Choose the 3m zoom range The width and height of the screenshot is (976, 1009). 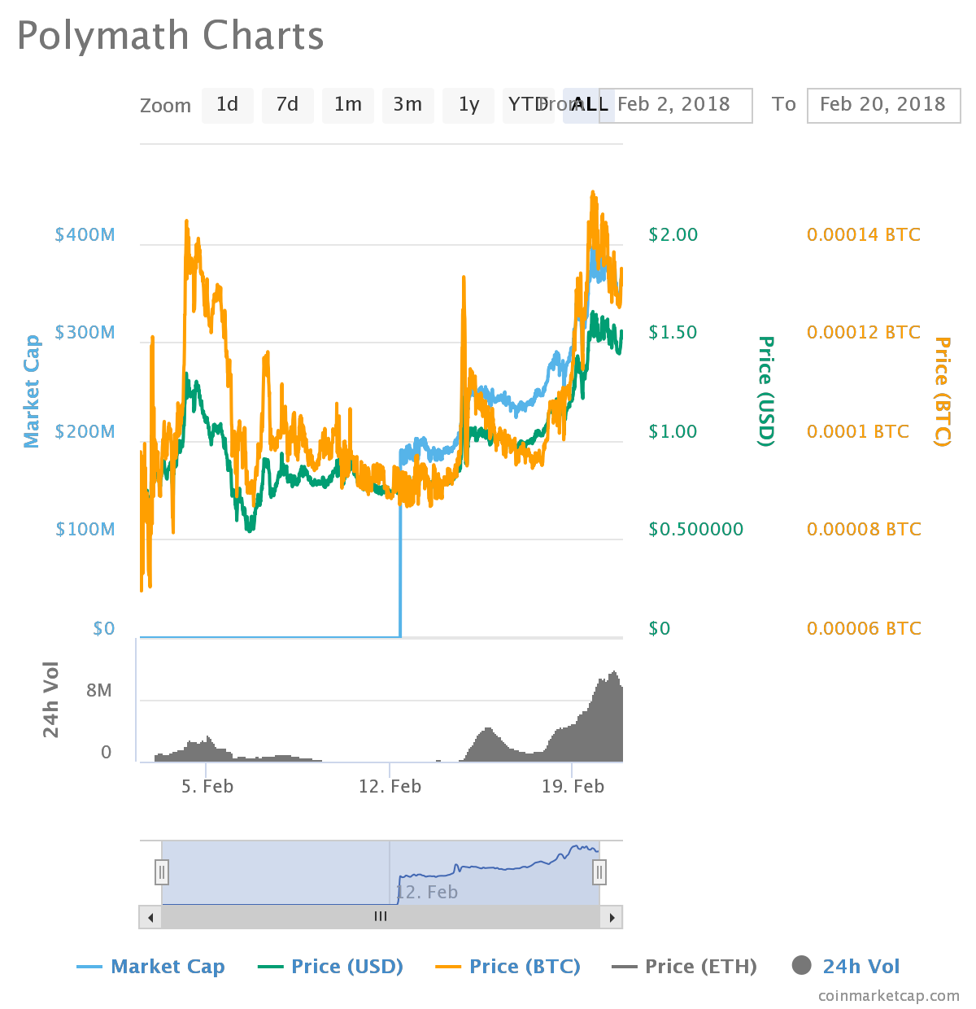(407, 105)
